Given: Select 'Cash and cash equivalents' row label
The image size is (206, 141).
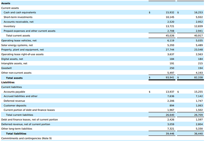Looking at the screenshot, I should point(20,12).
